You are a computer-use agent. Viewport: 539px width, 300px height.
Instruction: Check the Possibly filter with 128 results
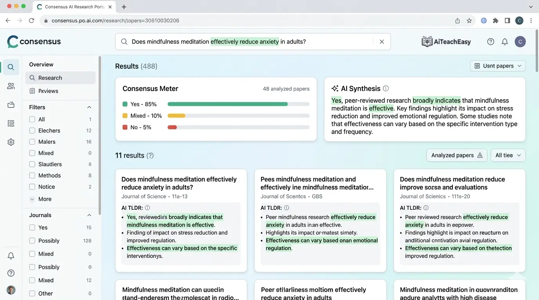click(32, 240)
